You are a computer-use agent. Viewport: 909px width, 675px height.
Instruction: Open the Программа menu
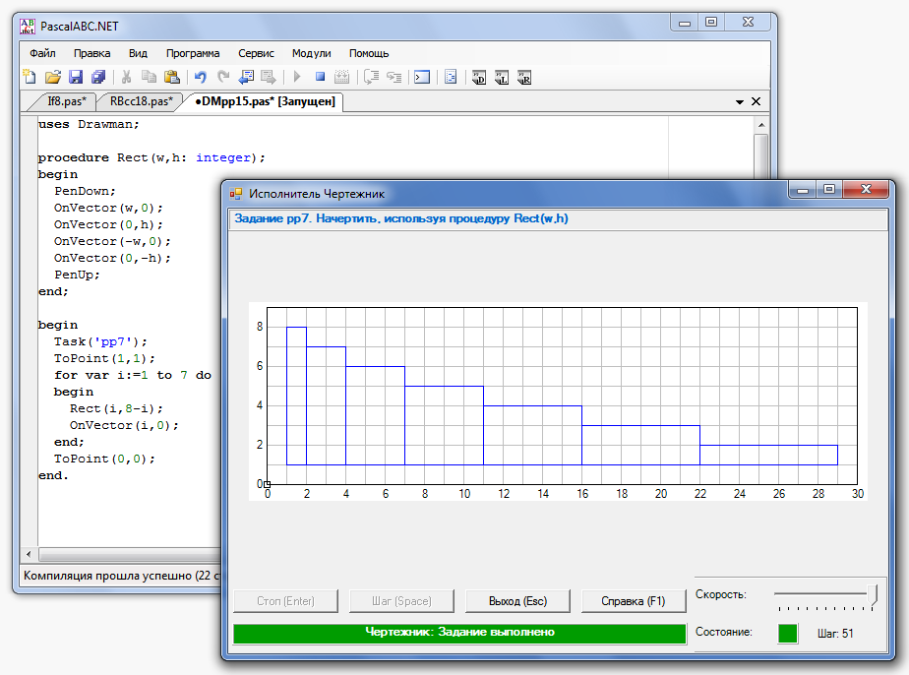coord(193,53)
